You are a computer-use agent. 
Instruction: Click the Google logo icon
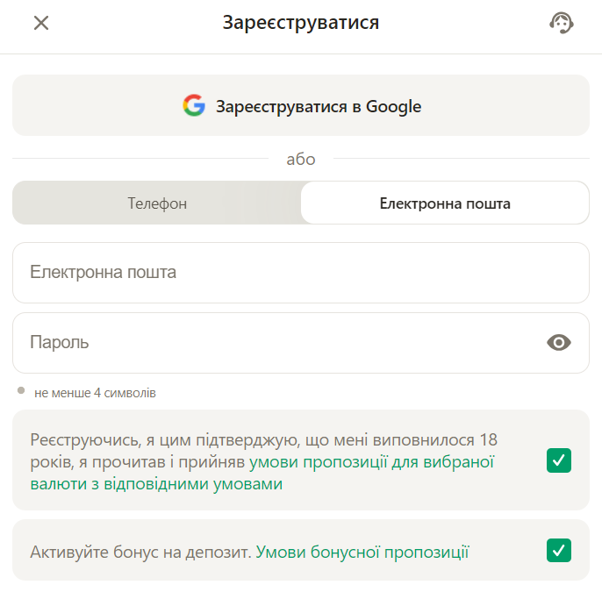click(x=194, y=106)
